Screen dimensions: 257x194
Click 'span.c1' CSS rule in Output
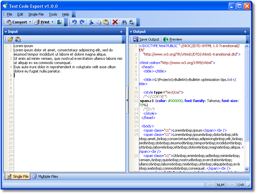tap(147, 101)
